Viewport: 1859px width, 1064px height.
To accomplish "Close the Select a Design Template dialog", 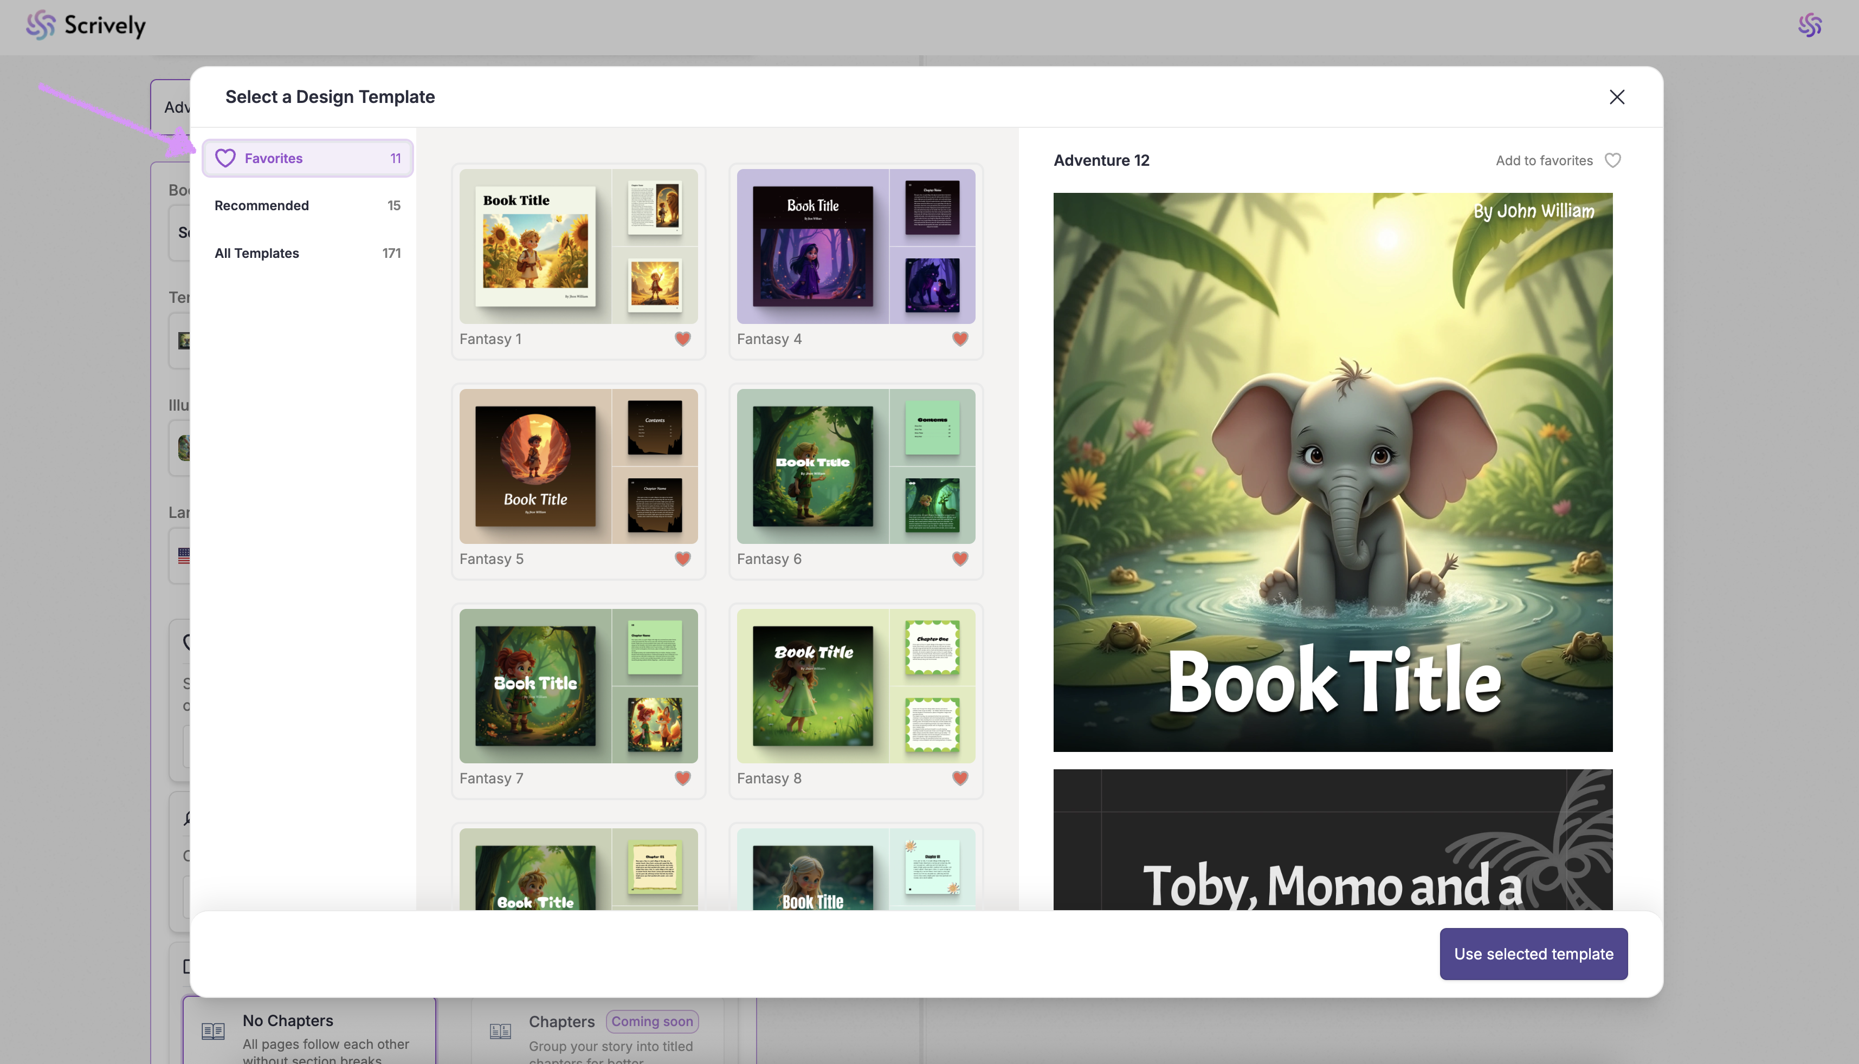I will [1616, 97].
